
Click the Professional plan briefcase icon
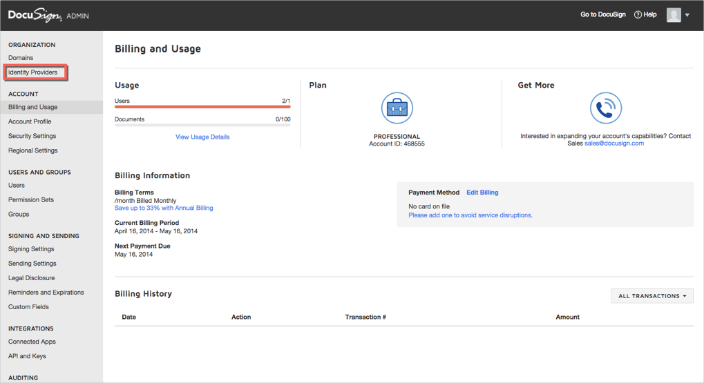click(x=397, y=108)
